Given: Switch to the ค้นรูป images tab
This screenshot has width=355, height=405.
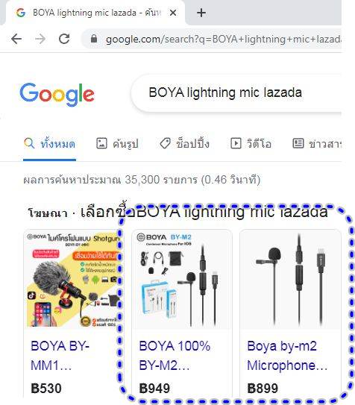Looking at the screenshot, I should pos(117,144).
